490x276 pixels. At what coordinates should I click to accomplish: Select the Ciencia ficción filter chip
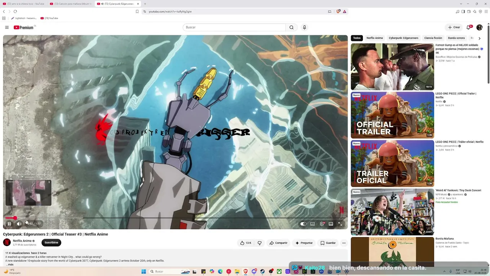[x=433, y=38]
